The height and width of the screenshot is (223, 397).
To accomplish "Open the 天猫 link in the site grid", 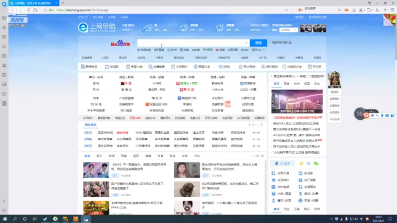I will pos(126,83).
